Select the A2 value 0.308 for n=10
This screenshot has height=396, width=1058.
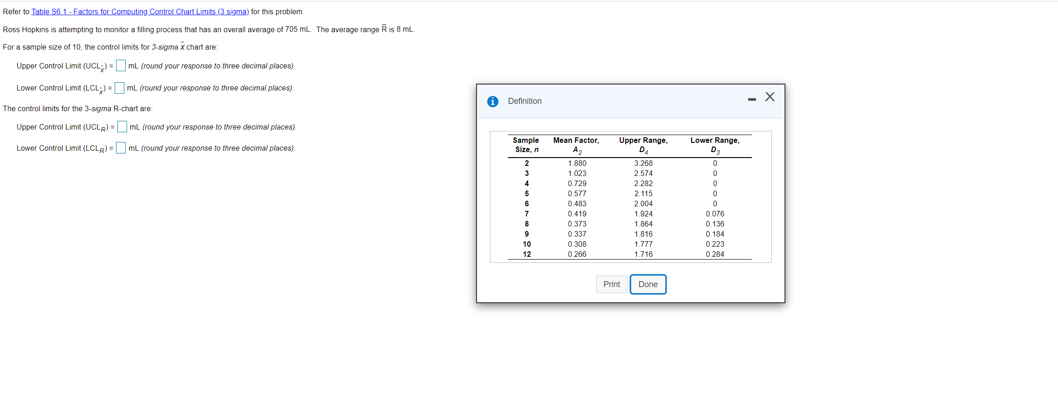(577, 244)
